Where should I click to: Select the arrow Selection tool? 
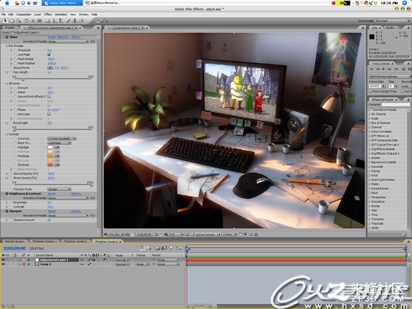5,21
